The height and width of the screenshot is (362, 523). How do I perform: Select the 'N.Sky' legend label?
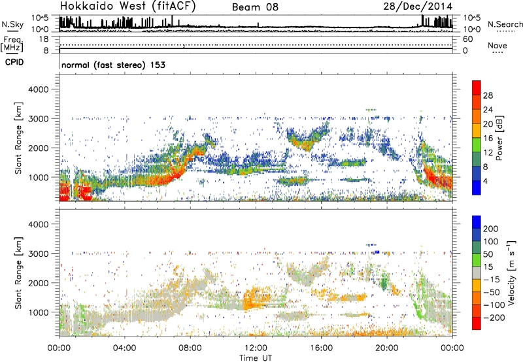coord(12,24)
